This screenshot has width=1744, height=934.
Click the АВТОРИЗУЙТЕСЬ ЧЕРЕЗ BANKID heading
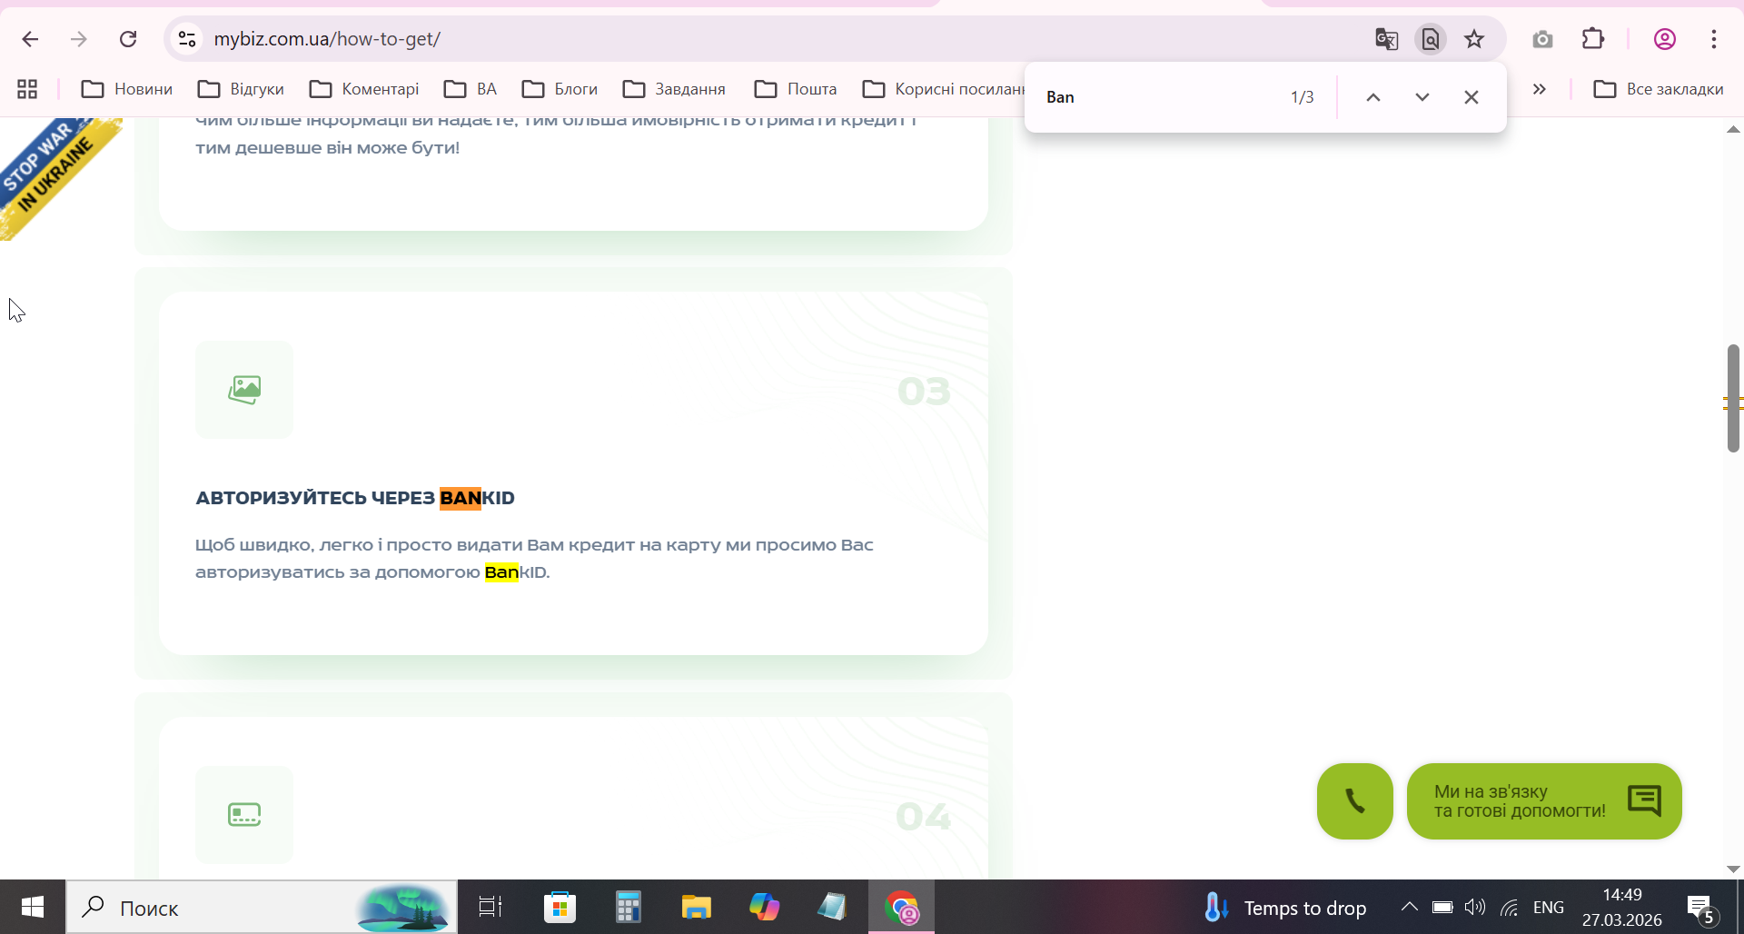click(x=355, y=498)
